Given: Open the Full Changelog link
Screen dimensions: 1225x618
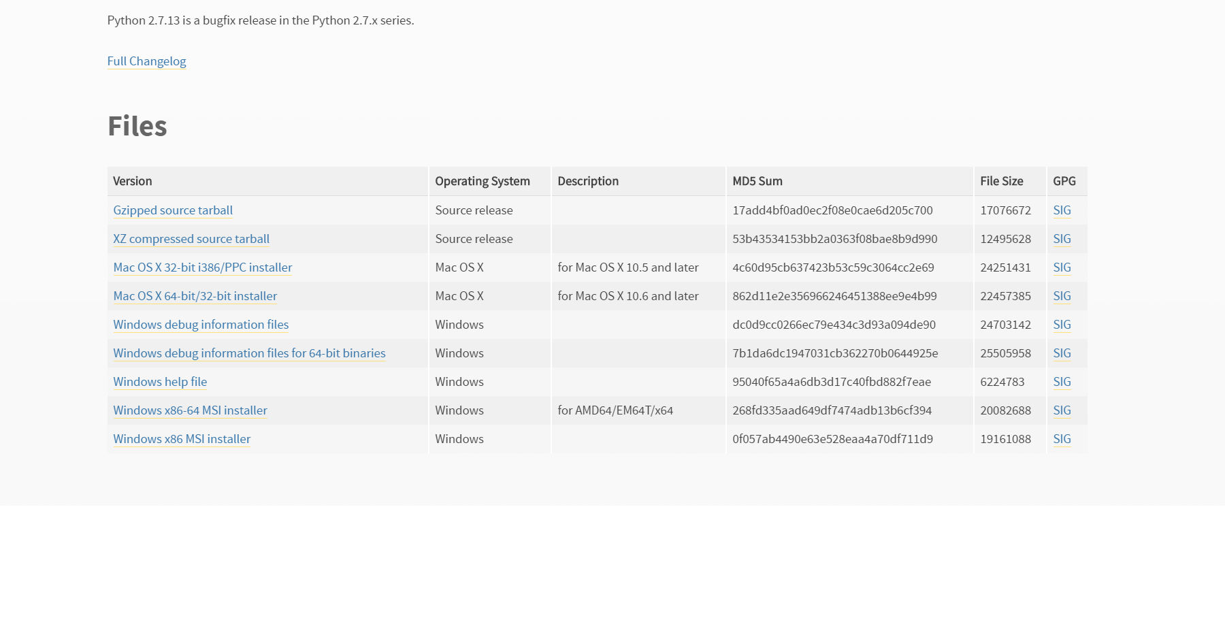Looking at the screenshot, I should tap(146, 61).
